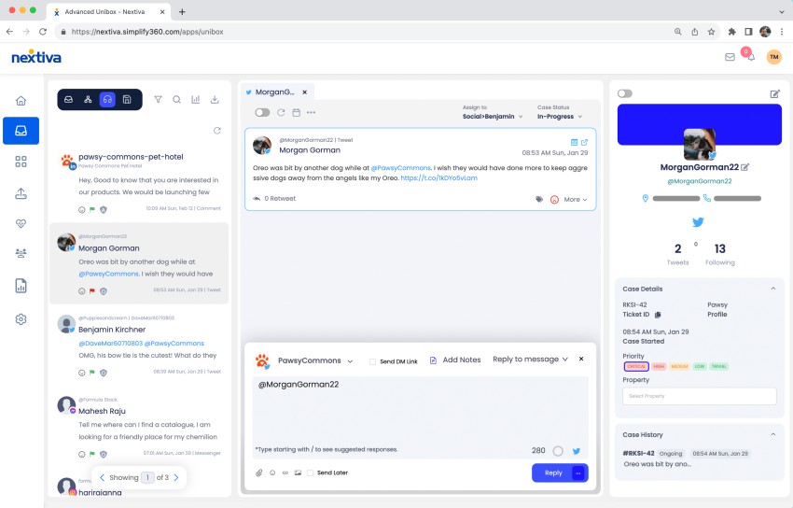Click the attachment paperclip in reply box
The width and height of the screenshot is (793, 508).
click(x=259, y=473)
